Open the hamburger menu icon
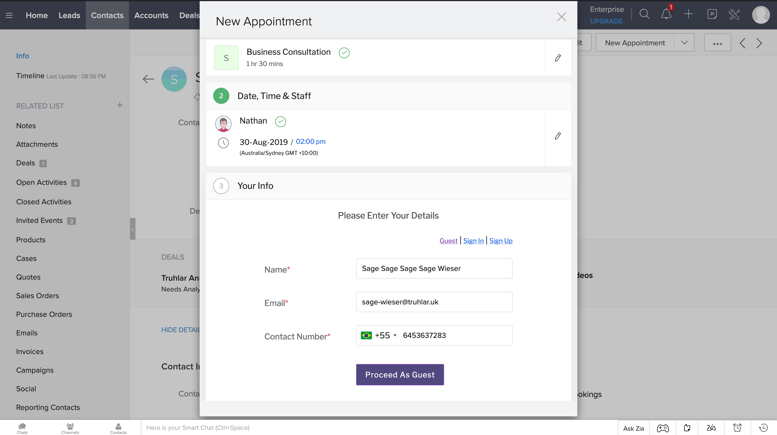 (9, 15)
